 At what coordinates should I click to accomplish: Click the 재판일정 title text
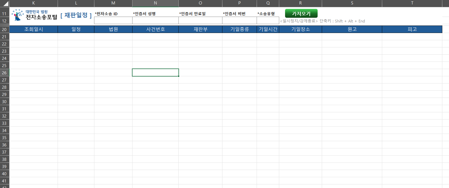coord(76,15)
